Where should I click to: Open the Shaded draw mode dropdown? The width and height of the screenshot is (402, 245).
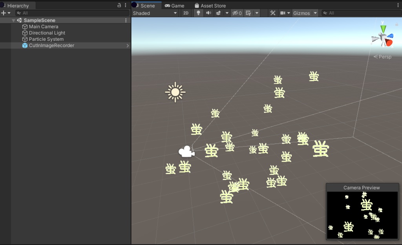153,13
